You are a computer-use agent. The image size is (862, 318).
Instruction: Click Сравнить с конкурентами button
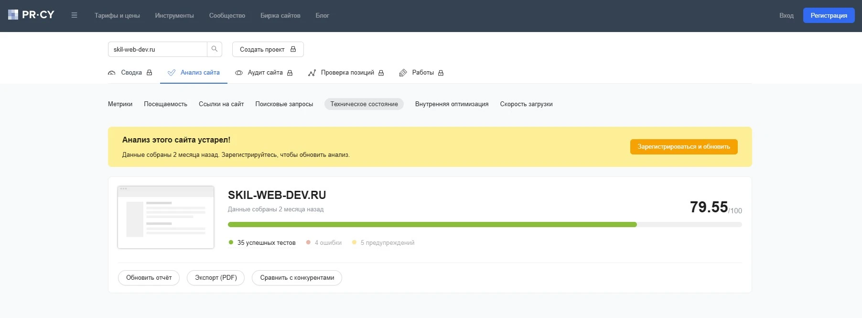tap(297, 278)
